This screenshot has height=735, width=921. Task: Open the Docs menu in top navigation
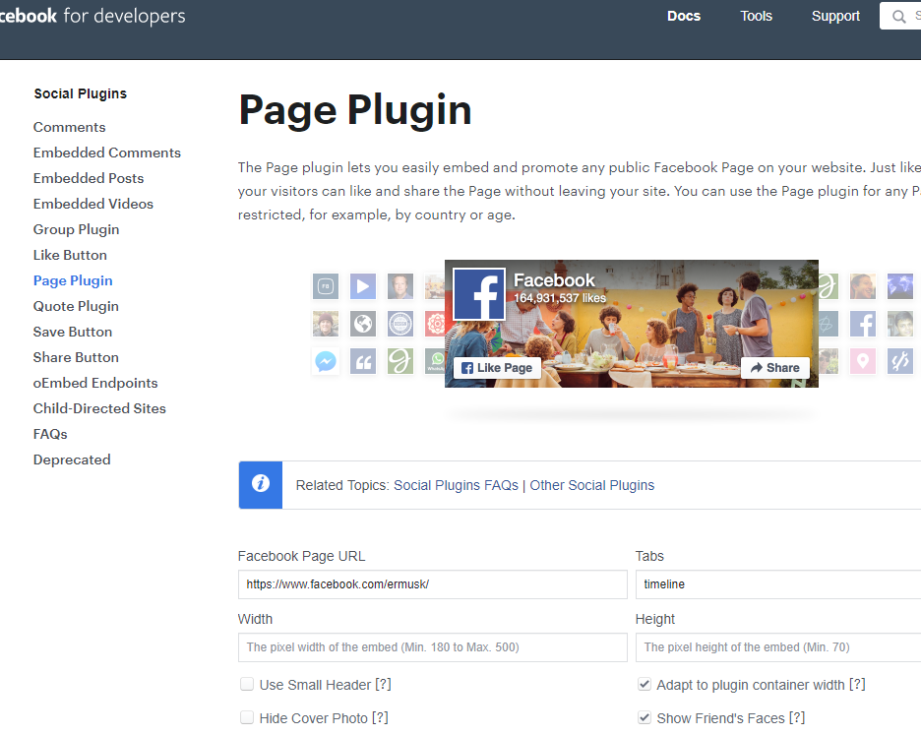click(x=683, y=16)
